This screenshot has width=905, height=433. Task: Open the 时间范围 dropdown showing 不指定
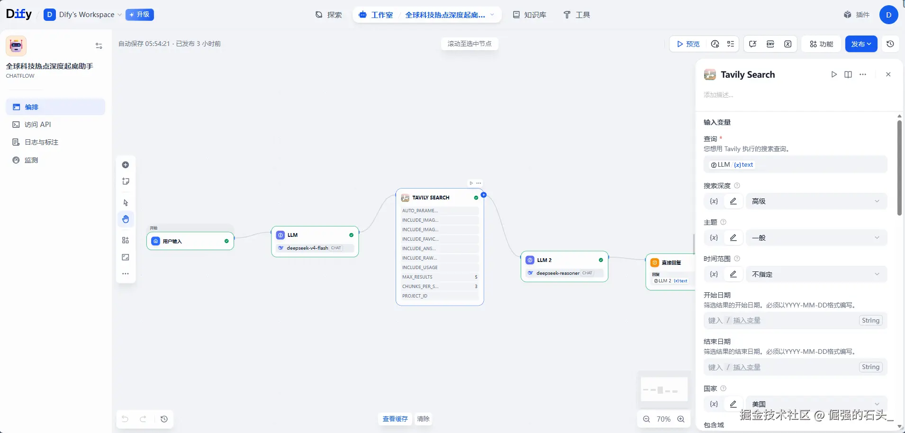tap(816, 274)
